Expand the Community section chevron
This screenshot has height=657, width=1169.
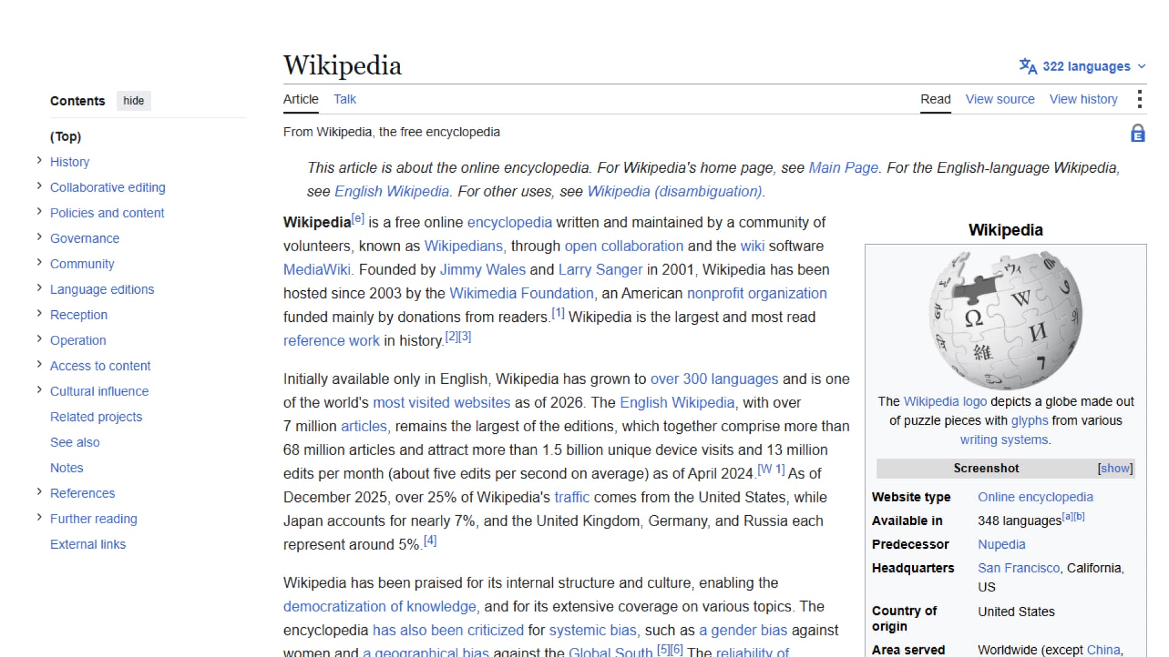tap(39, 263)
